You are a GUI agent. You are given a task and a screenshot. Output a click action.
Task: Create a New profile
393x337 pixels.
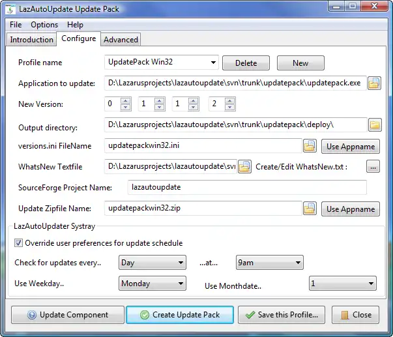(x=300, y=63)
